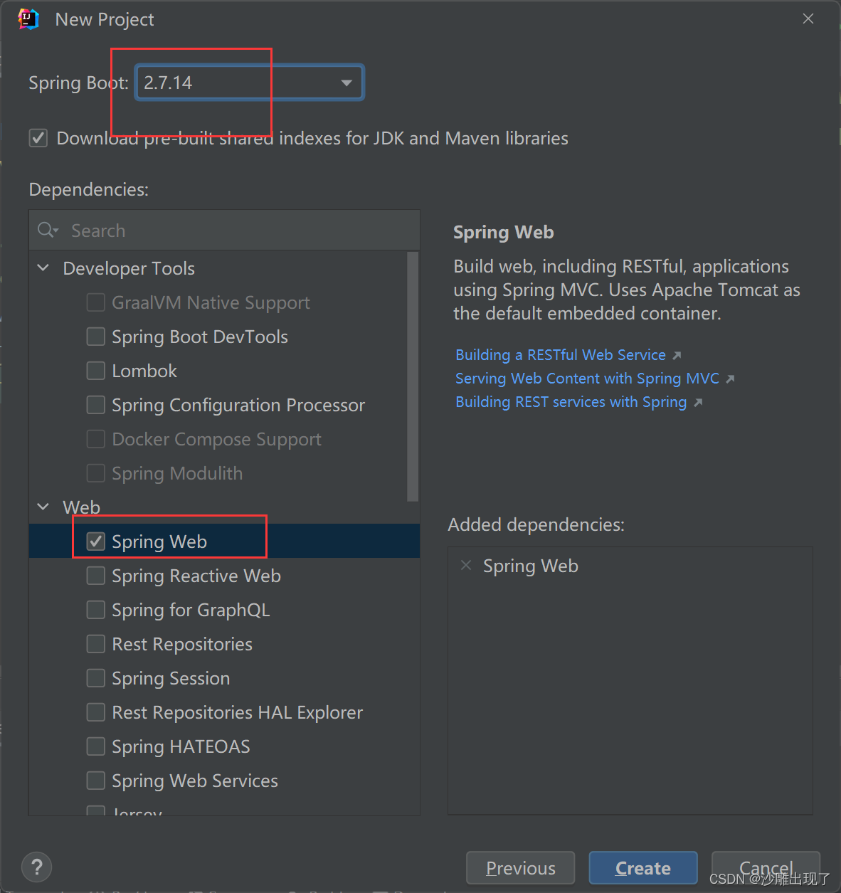Close the New Project dialog

[x=808, y=19]
